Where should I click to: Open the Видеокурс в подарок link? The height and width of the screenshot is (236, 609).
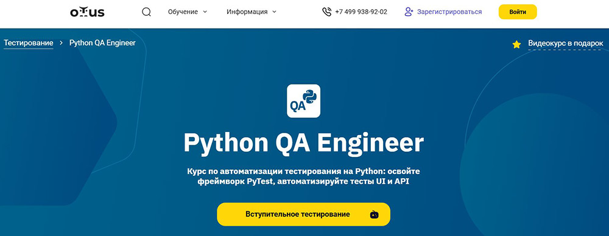(x=566, y=43)
